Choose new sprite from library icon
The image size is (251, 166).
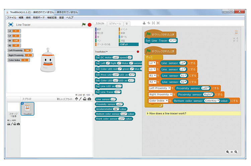pyautogui.click(x=77, y=99)
